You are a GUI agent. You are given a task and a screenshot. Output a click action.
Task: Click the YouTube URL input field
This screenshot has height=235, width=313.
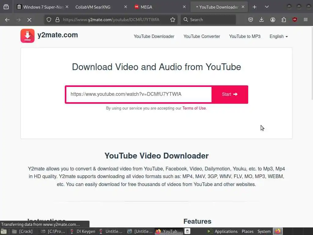[x=139, y=94]
